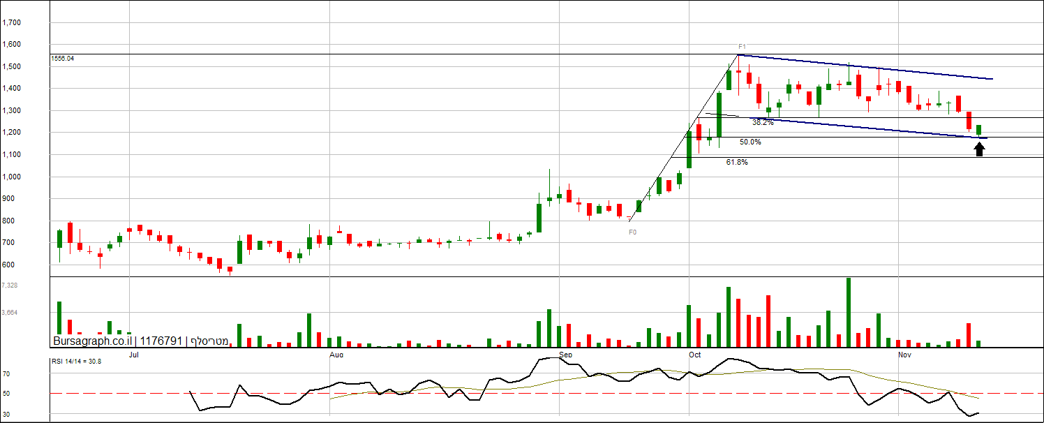Click the F1 Fibonacci peak label
This screenshot has height=423, width=1044.
(x=742, y=47)
